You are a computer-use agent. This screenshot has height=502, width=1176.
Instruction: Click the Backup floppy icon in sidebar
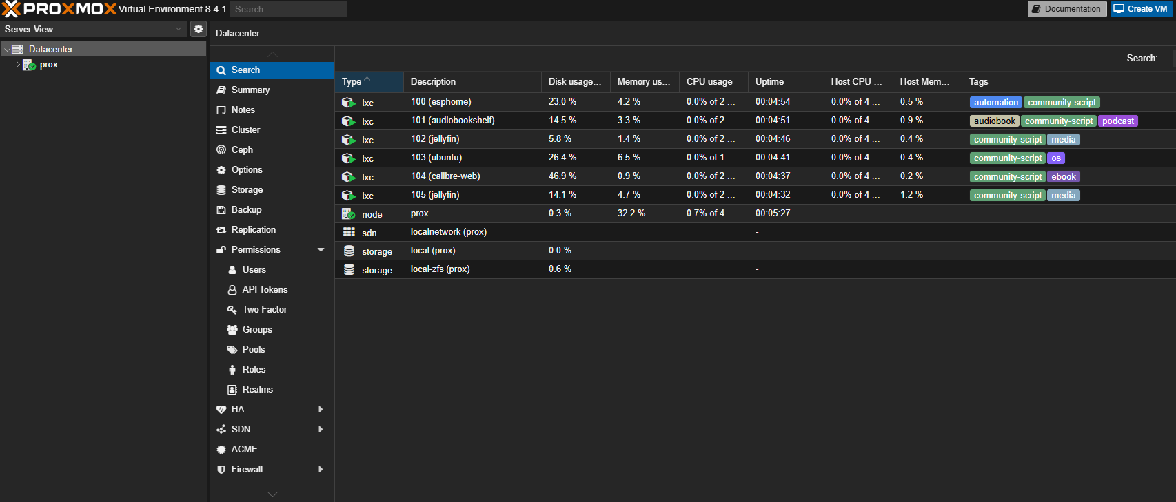pyautogui.click(x=221, y=209)
